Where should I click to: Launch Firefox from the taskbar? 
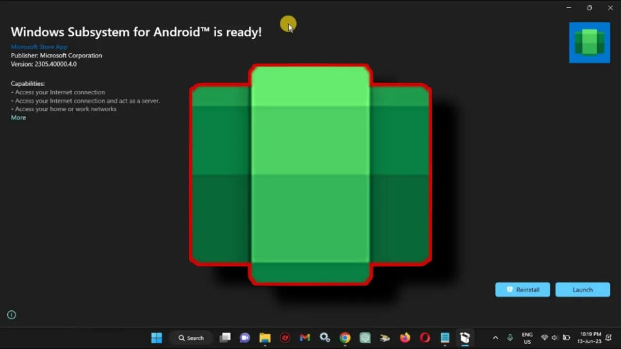tap(405, 337)
